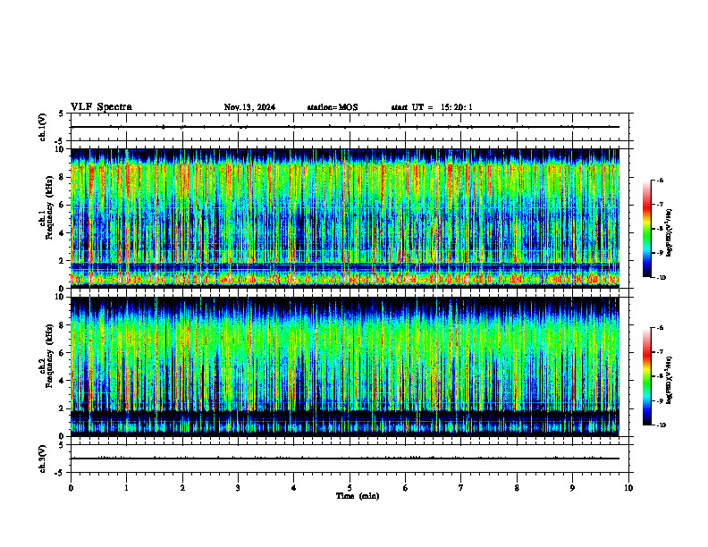Screen dimensions: 708x547
Task: Click the 'ch.3(V)' waveform axis label
Action: (43, 459)
